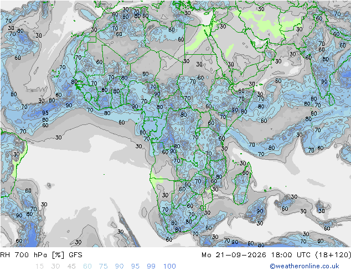Click the RH 700 hPa GFS title
The image size is (351, 271).
click(41, 254)
